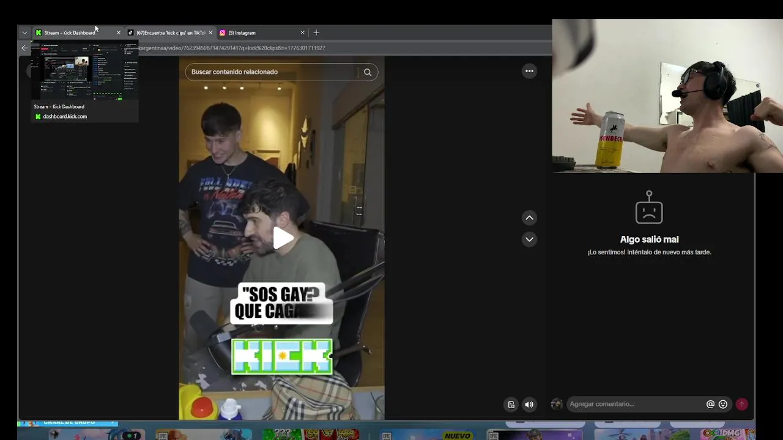The height and width of the screenshot is (440, 783).
Task: Expand the tab search dropdown arrow
Action: (x=24, y=33)
